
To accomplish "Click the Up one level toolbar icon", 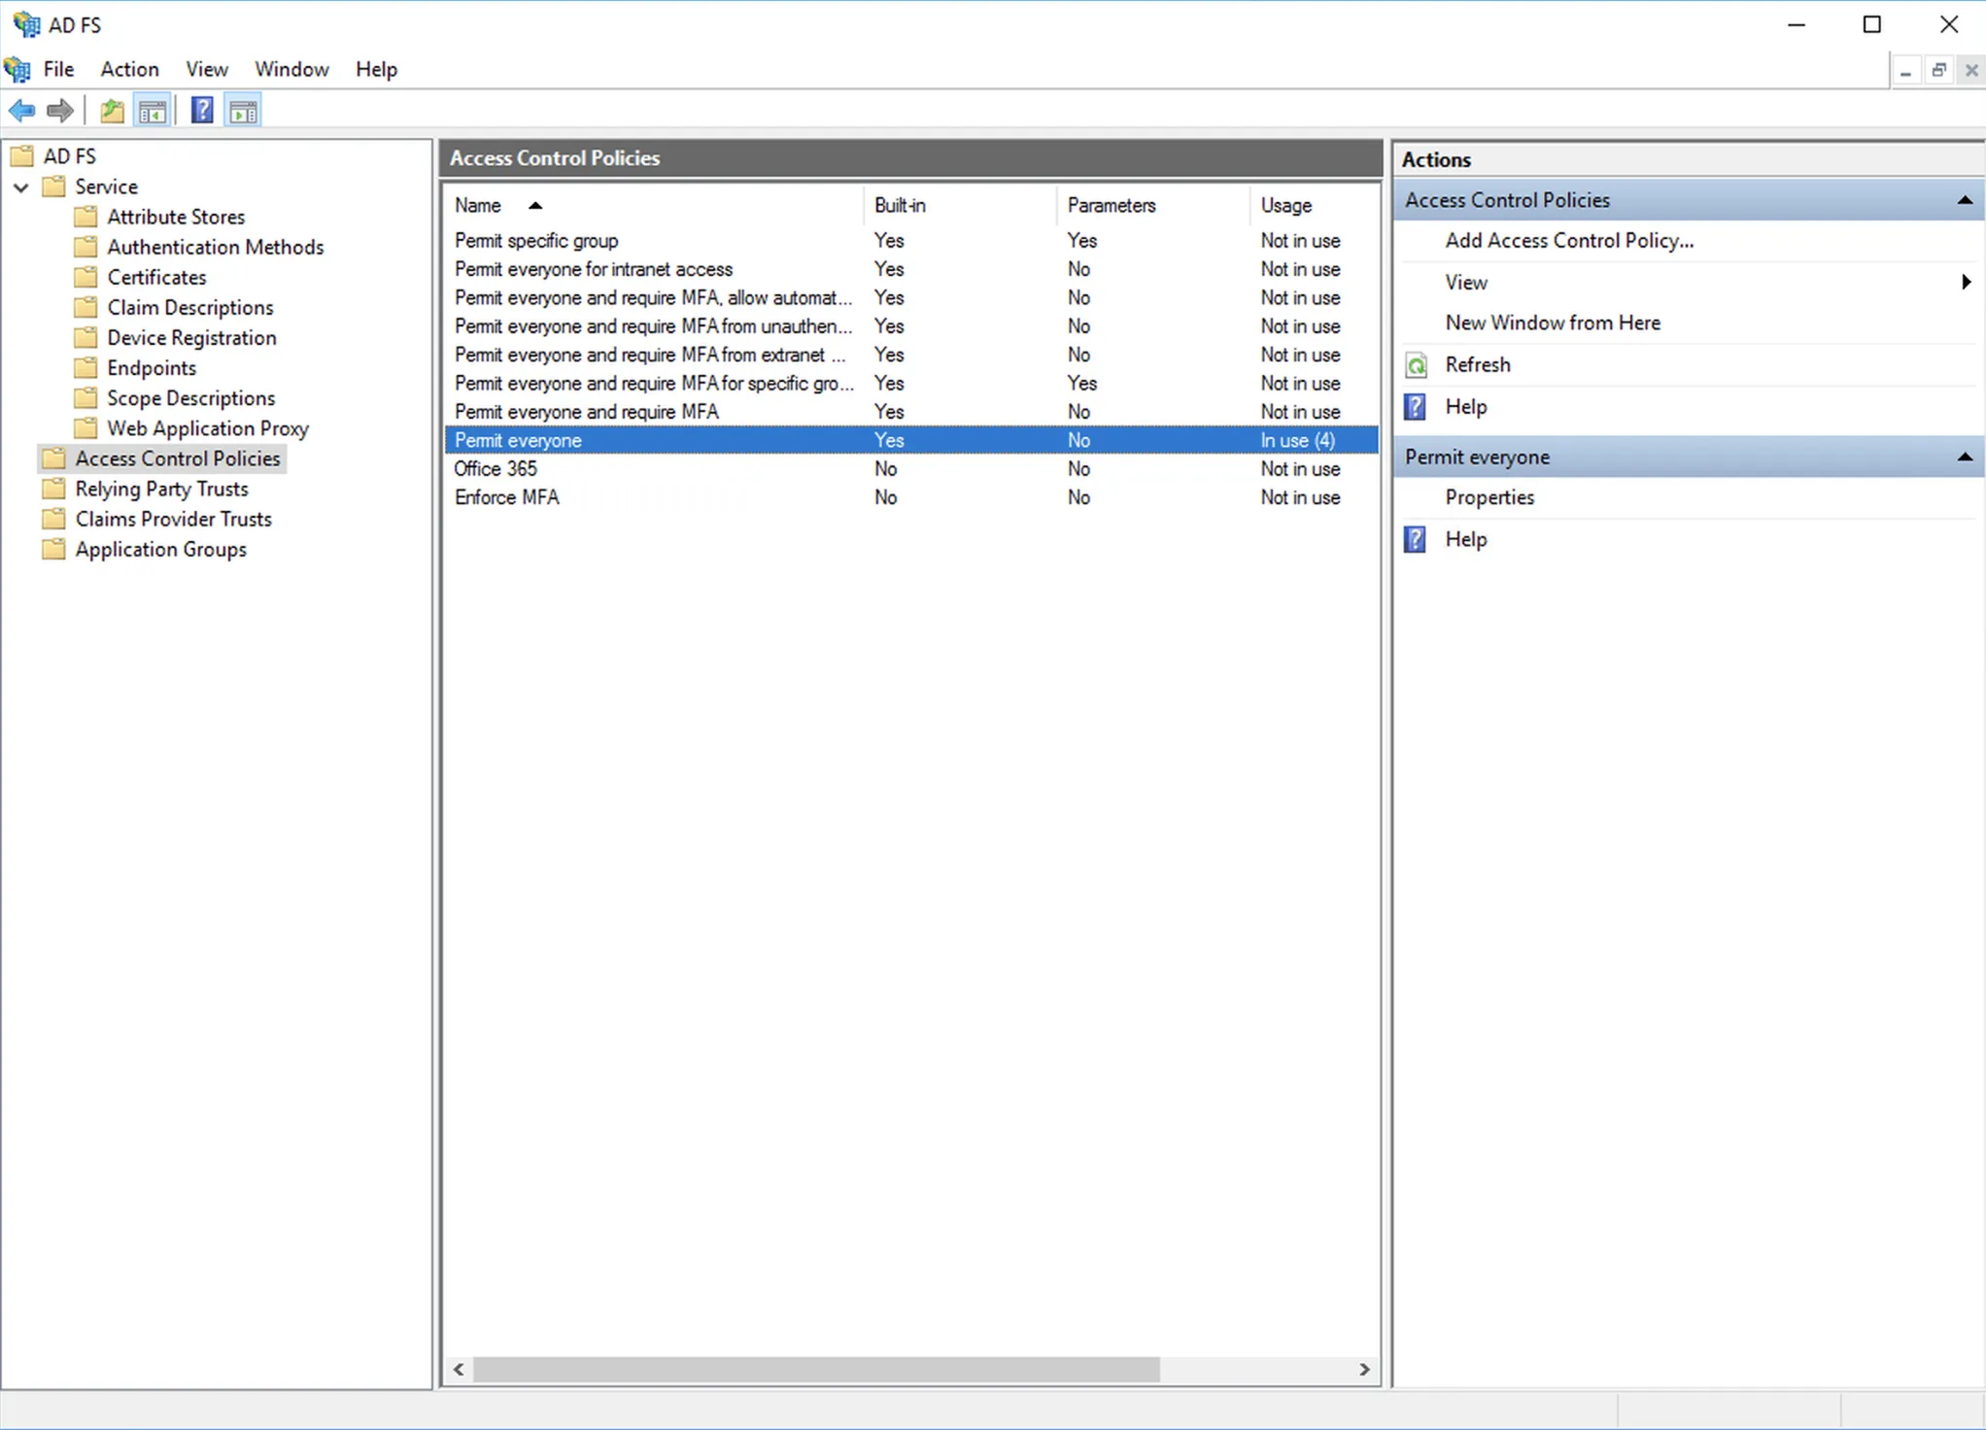I will (111, 110).
